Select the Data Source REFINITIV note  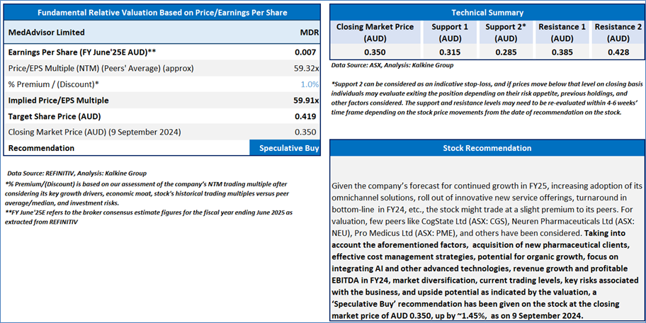77,173
